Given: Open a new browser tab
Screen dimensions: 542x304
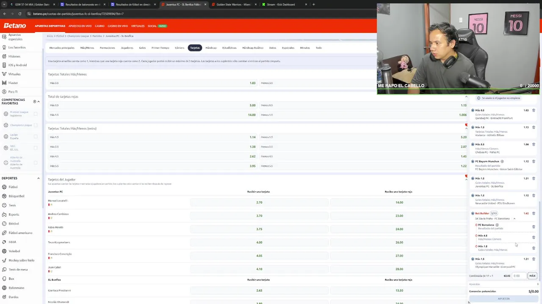Looking at the screenshot, I should [x=313, y=4].
